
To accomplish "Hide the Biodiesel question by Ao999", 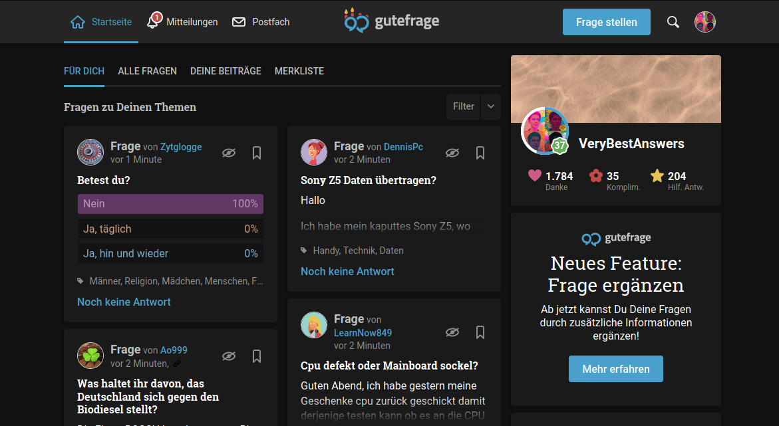I will tap(229, 356).
